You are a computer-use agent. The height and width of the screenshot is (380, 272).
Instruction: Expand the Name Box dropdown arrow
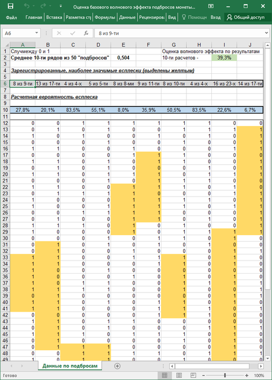coord(36,33)
